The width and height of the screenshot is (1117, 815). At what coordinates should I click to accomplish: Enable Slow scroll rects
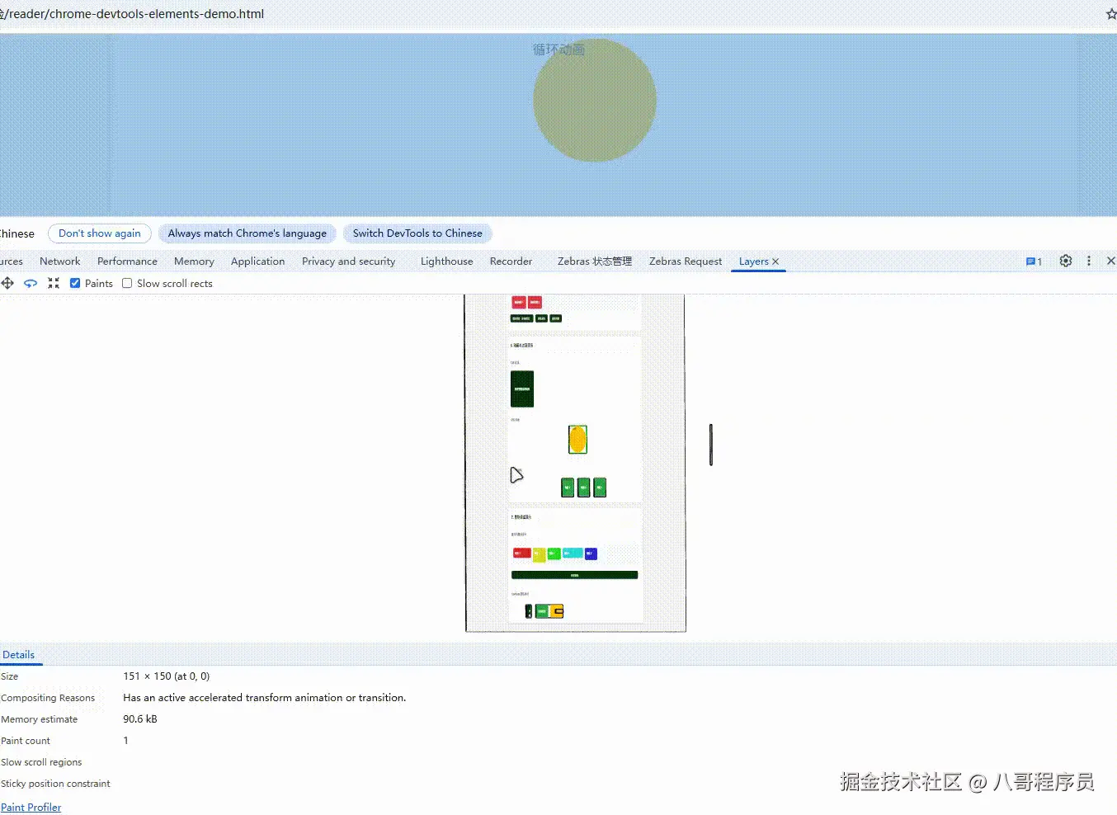pyautogui.click(x=127, y=283)
